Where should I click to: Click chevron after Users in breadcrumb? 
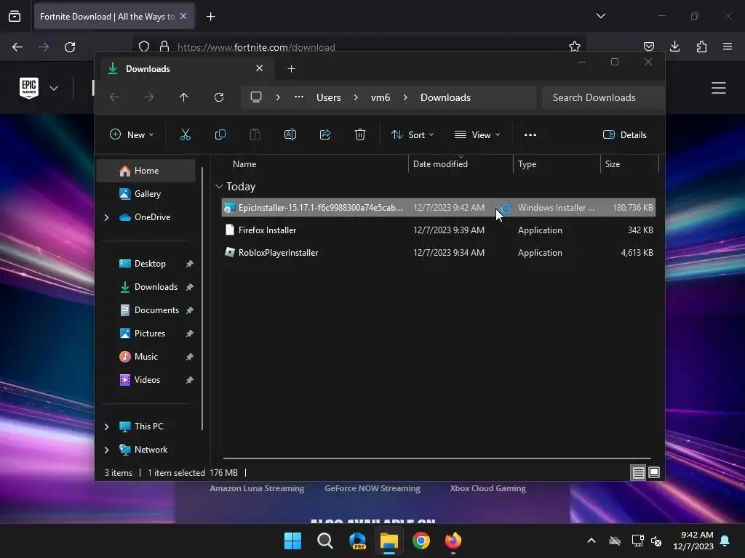[x=356, y=97]
